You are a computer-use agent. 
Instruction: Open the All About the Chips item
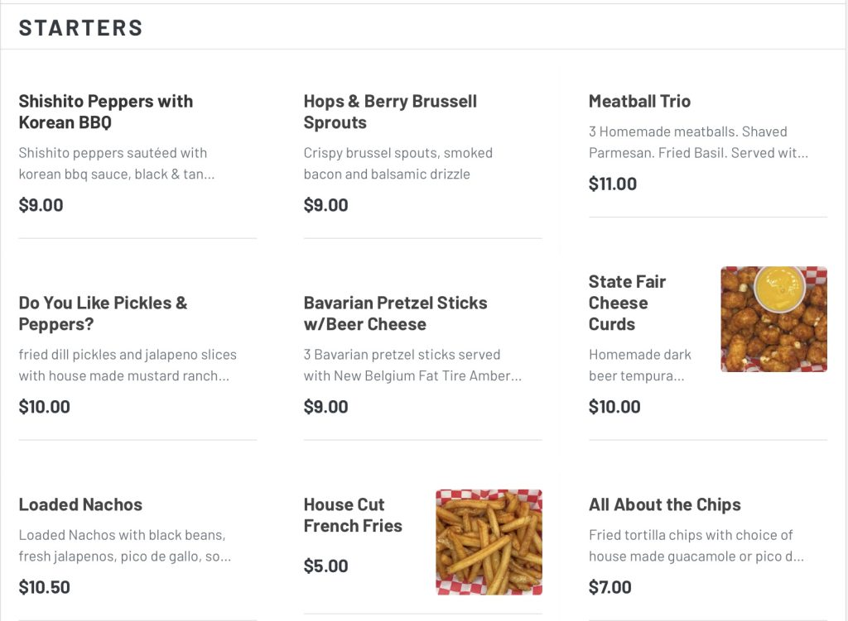(x=664, y=504)
